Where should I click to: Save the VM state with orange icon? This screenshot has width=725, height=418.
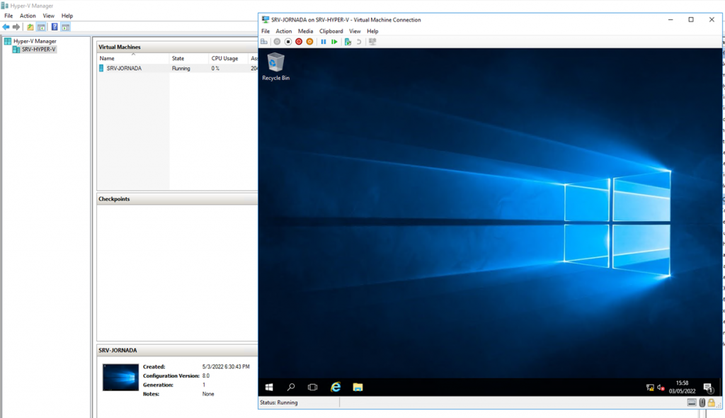point(309,42)
